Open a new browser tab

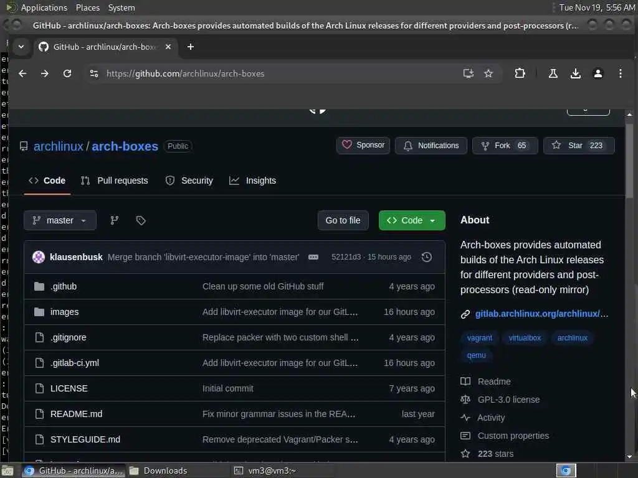tap(191, 47)
